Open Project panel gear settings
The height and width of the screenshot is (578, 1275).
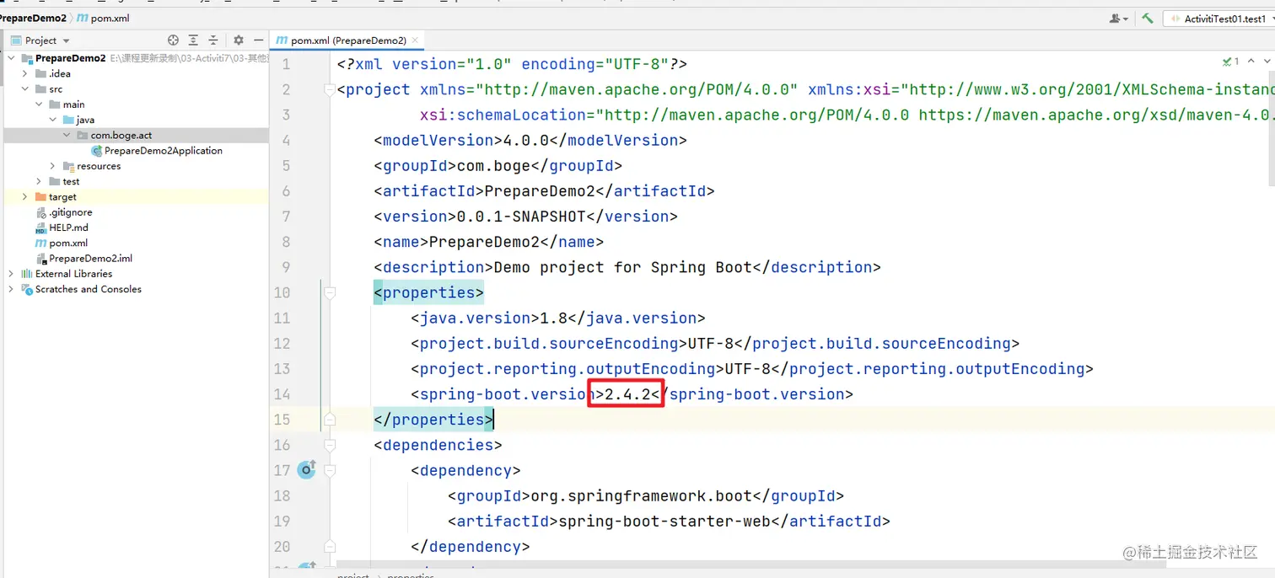[238, 40]
